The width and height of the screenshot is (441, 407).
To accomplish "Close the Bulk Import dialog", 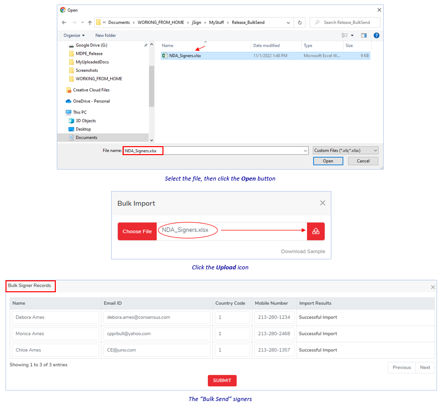I will pos(322,203).
